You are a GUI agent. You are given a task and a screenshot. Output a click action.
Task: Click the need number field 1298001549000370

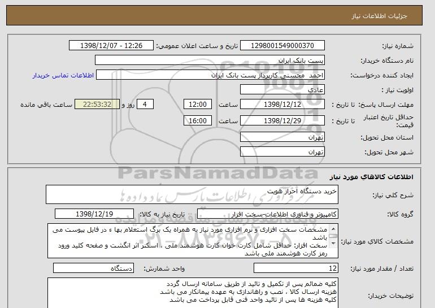click(x=282, y=46)
